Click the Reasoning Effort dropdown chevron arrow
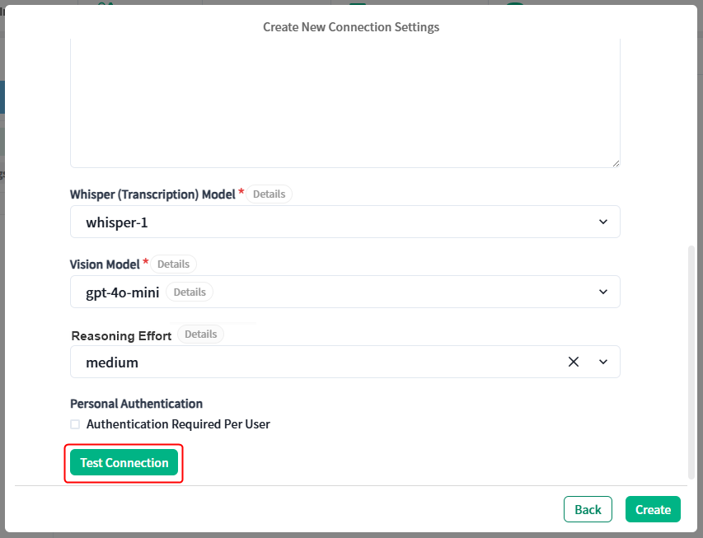 point(603,362)
